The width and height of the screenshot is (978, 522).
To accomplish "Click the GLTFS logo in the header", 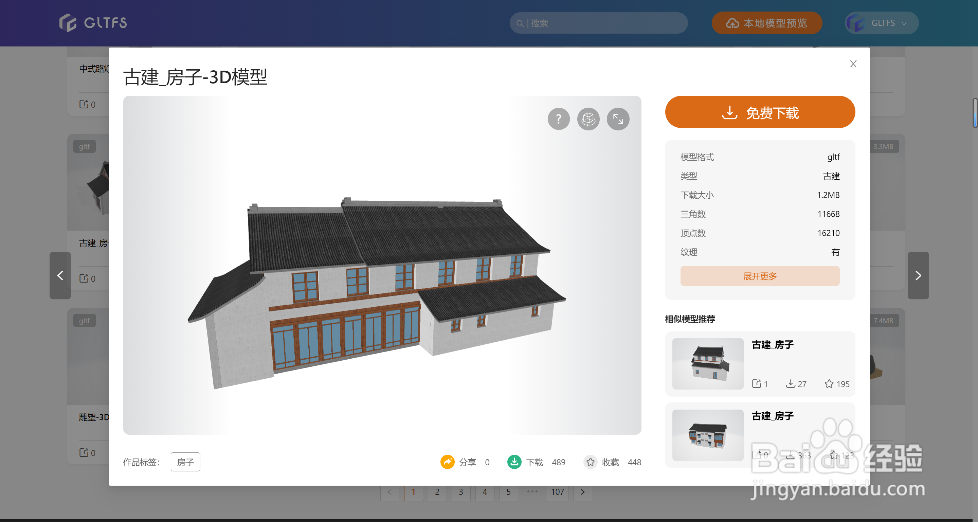I will pyautogui.click(x=92, y=22).
